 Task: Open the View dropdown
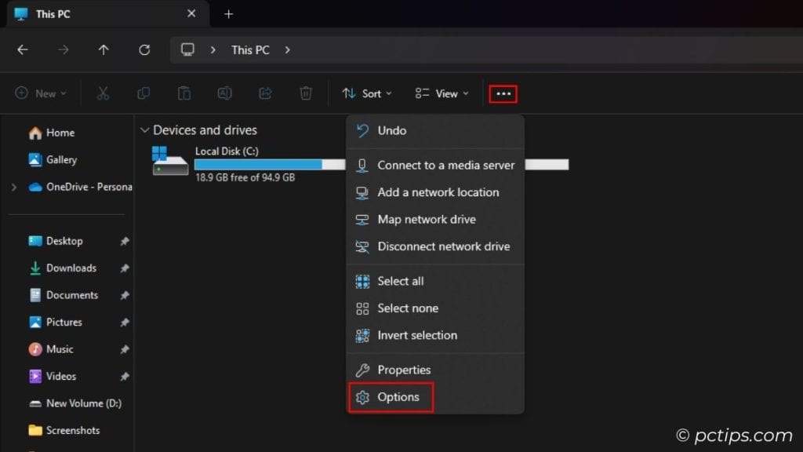[441, 93]
